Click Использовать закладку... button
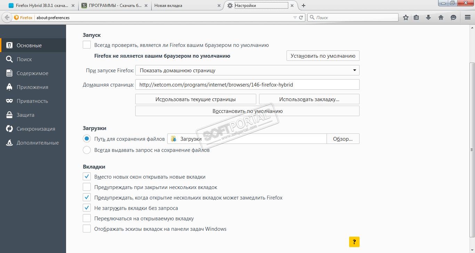Viewport: 475px width, 253px height. pos(309,99)
